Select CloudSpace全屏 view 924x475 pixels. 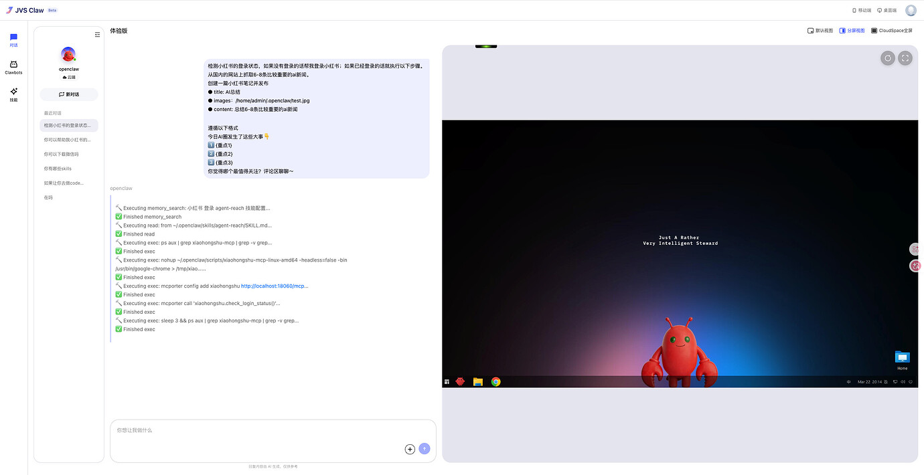(x=891, y=31)
